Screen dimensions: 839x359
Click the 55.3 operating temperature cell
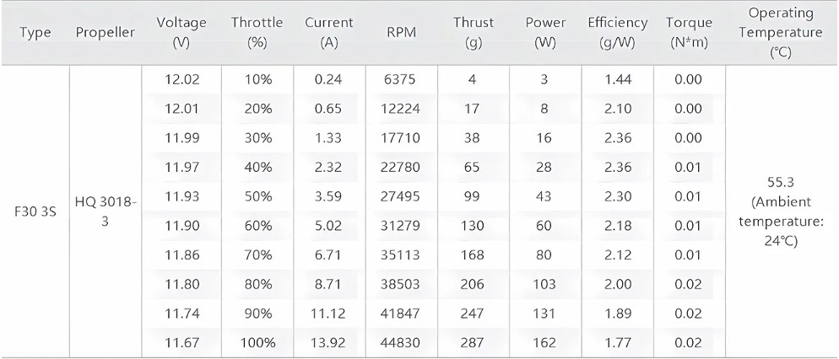(x=782, y=212)
